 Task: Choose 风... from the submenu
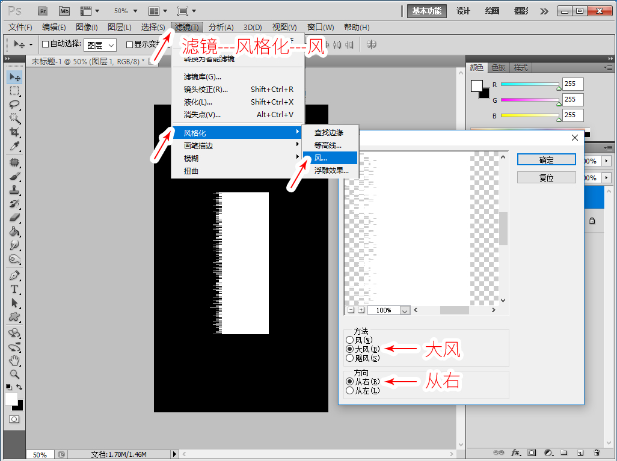[x=330, y=157]
